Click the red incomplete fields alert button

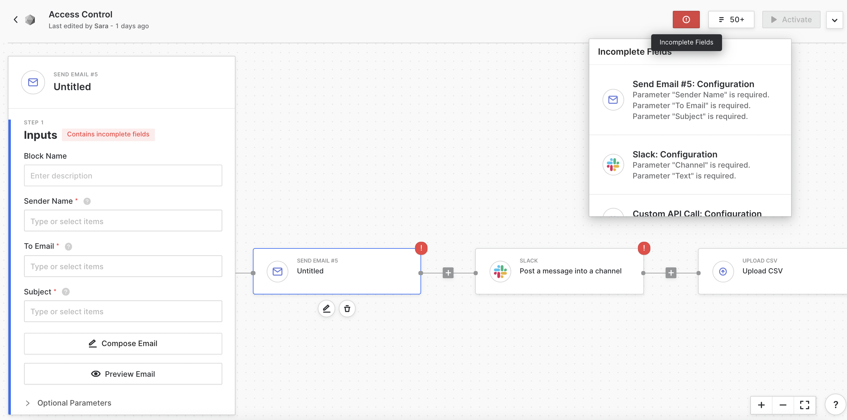point(686,20)
